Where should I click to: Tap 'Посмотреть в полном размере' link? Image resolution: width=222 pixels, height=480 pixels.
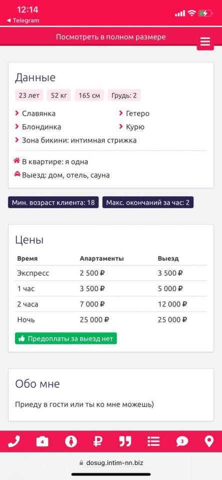tap(111, 37)
